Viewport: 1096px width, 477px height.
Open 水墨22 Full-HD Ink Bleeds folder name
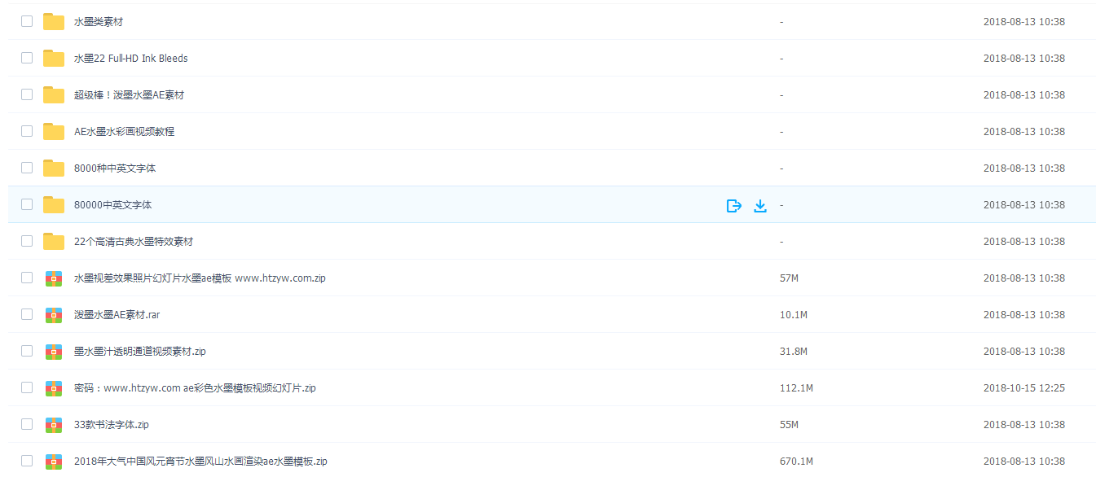tap(131, 59)
